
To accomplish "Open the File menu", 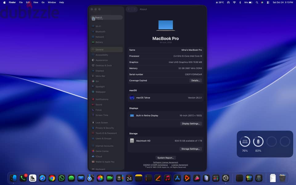I will click(x=21, y=2).
